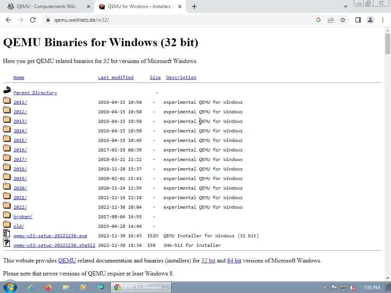This screenshot has width=391, height=293.
Task: Click the 7:55 PM clock
Action: tap(372, 288)
